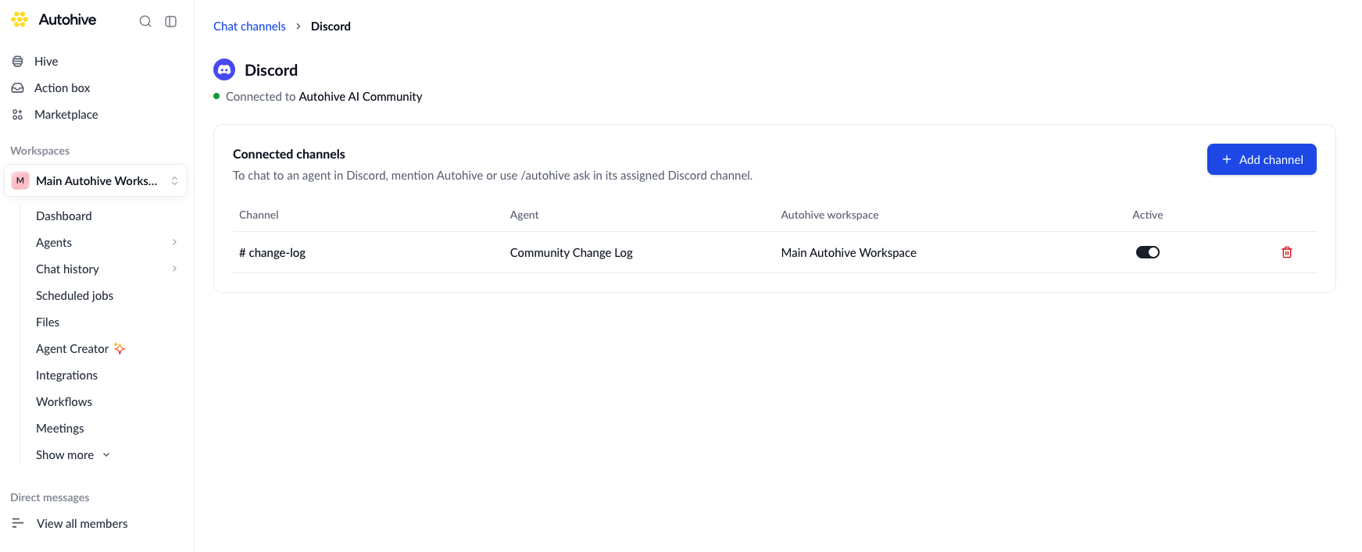Click the Add channel button
The image size is (1362, 552).
point(1261,159)
